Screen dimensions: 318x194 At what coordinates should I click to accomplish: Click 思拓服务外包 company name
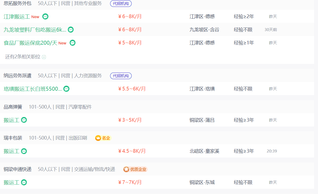tap(17, 3)
